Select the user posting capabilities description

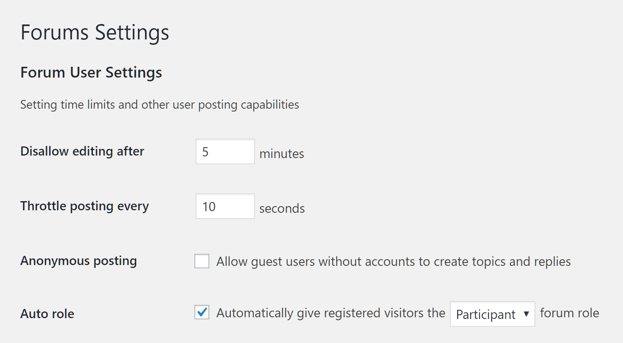[x=159, y=105]
